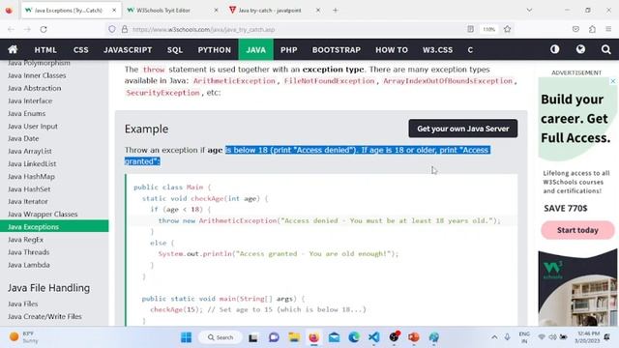Open Java Enums in sidebar
This screenshot has height=348, width=619.
click(26, 113)
